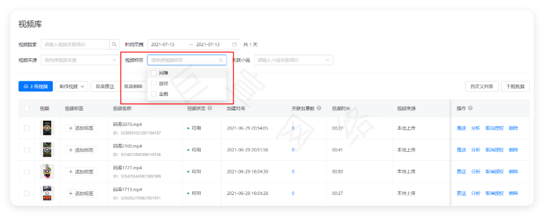
Task: Click 取消授权 for 码率2100.mp4
Action: coord(495,149)
